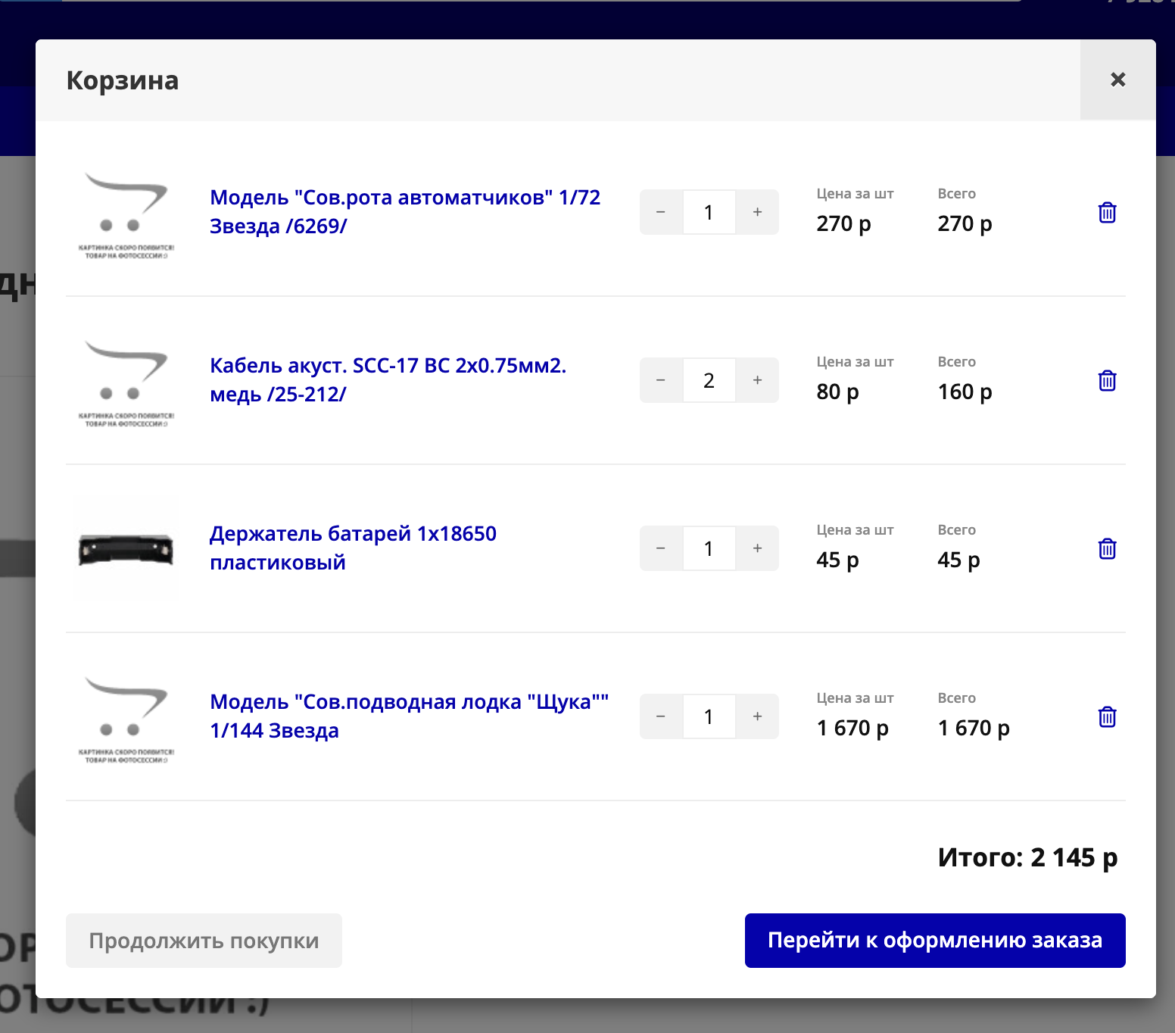Viewport: 1175px width, 1033px height.
Task: Trash the Держатель батарей 1x18650 item
Action: (x=1107, y=549)
